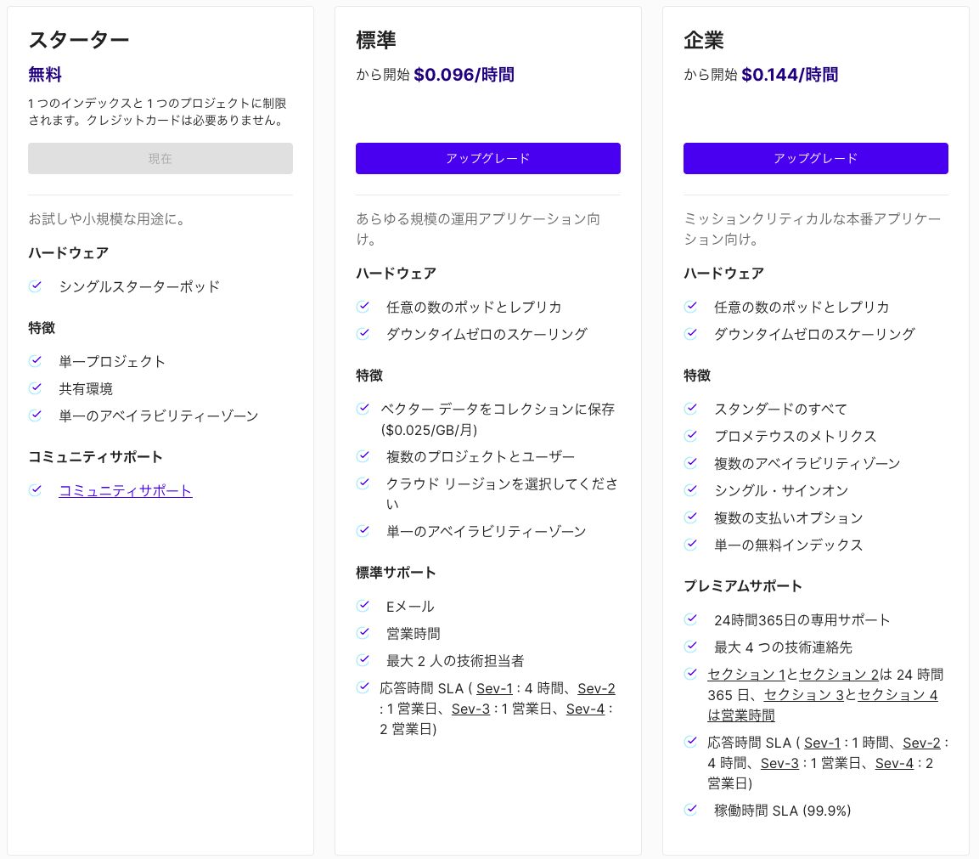Click checkmark icon beside 共有環境
979x859 pixels.
[36, 388]
